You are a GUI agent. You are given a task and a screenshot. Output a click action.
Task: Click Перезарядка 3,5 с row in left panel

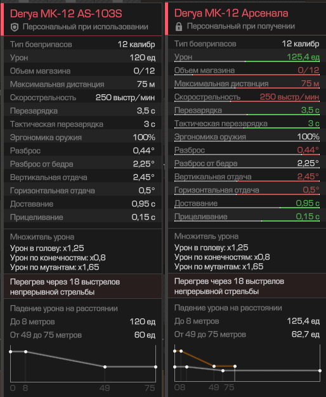tap(82, 111)
